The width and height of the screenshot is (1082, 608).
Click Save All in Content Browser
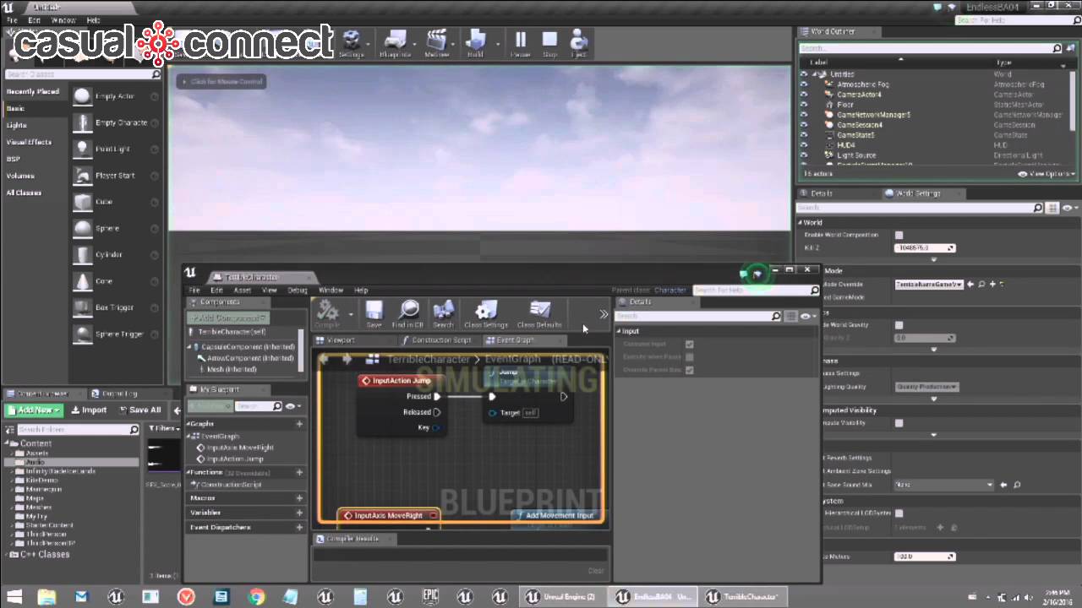[x=139, y=410]
